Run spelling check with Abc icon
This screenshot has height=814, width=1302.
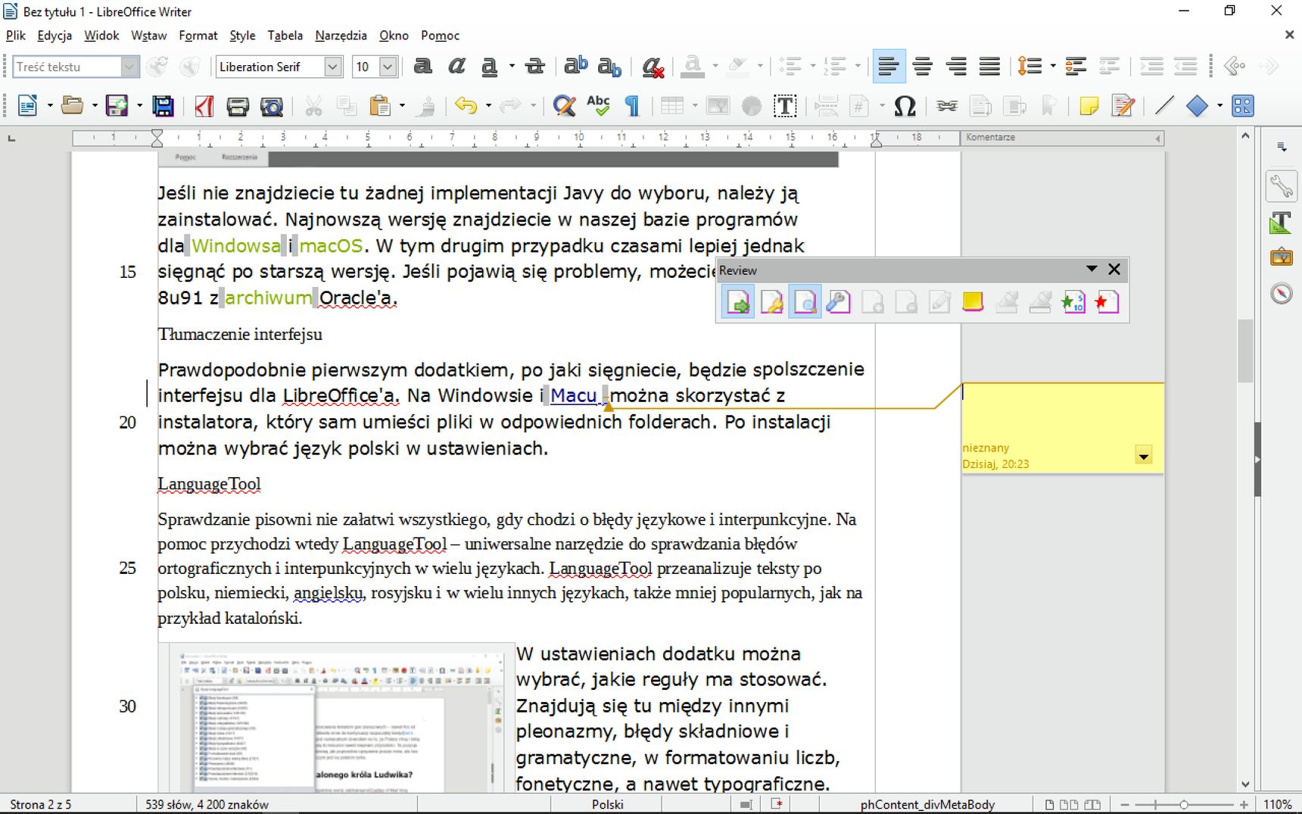pos(598,106)
